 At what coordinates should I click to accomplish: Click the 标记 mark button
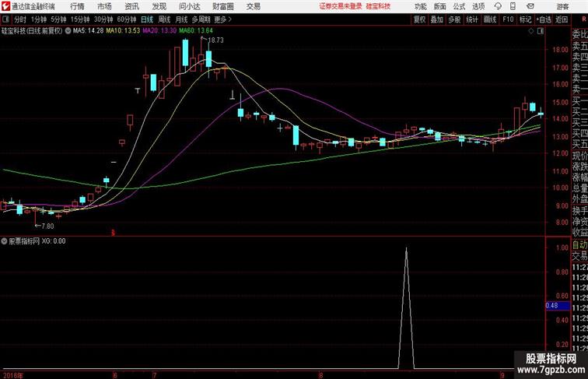[525, 19]
